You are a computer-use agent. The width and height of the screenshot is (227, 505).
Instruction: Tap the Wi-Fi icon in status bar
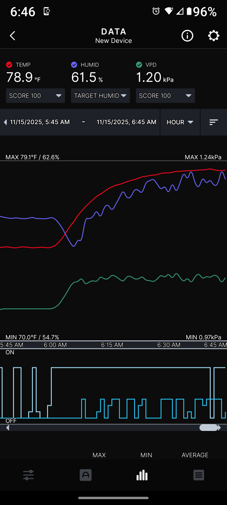169,11
